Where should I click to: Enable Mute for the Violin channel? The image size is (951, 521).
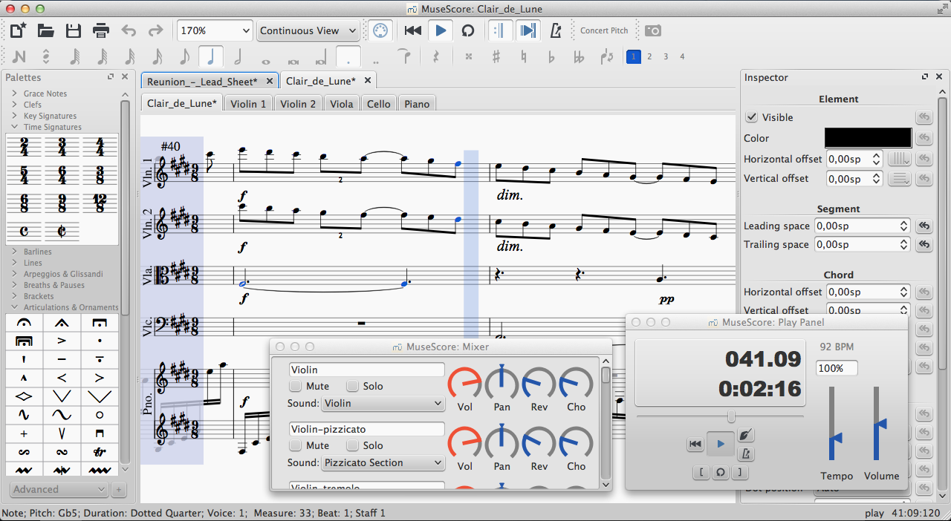[x=296, y=386]
